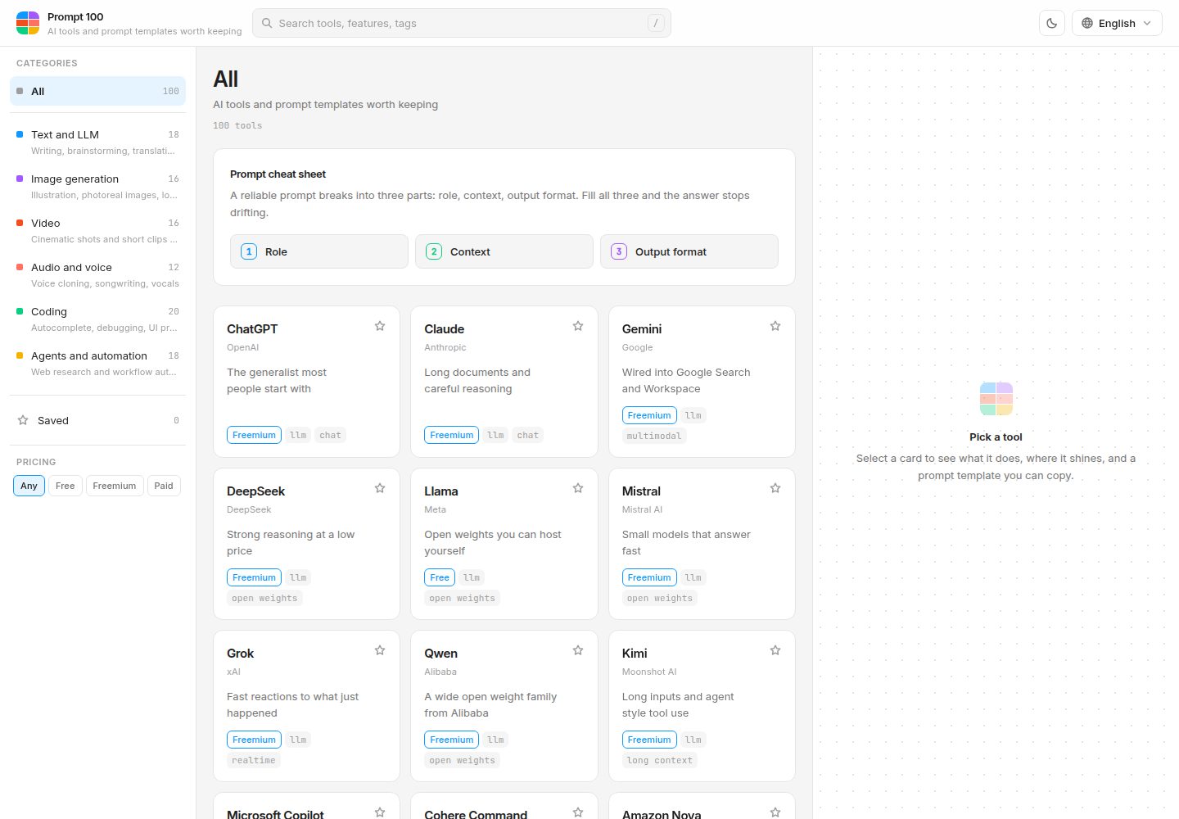Viewport: 1179px width, 819px height.
Task: Open the Claude tool card
Action: (x=504, y=382)
